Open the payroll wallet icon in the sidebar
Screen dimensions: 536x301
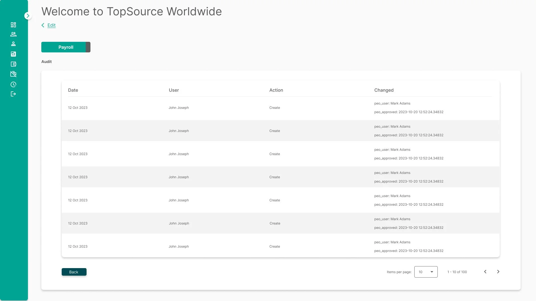(x=13, y=64)
